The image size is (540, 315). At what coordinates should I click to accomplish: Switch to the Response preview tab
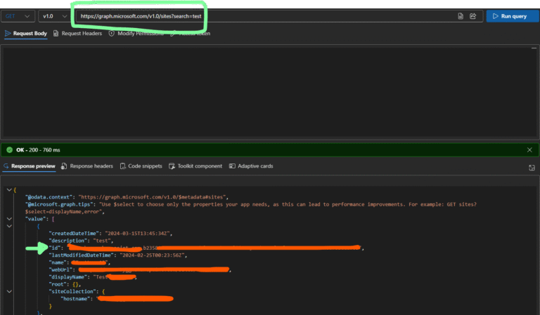tap(30, 166)
